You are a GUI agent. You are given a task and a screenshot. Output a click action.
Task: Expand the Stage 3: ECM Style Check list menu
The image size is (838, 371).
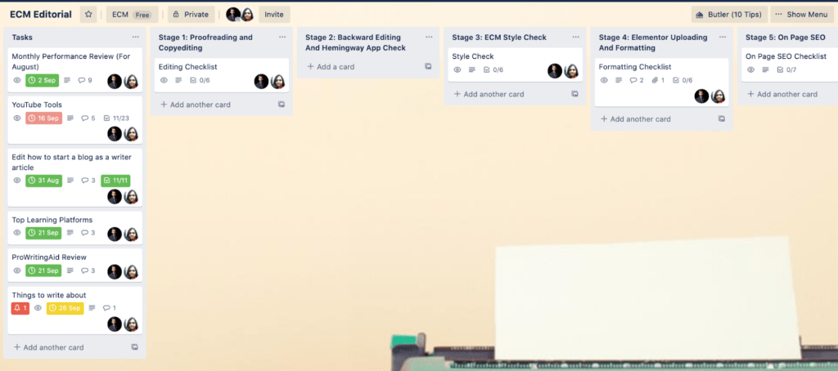(x=575, y=38)
